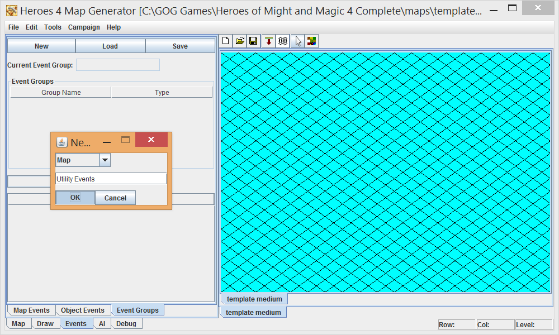Switch to the Object Events tab

coord(83,310)
